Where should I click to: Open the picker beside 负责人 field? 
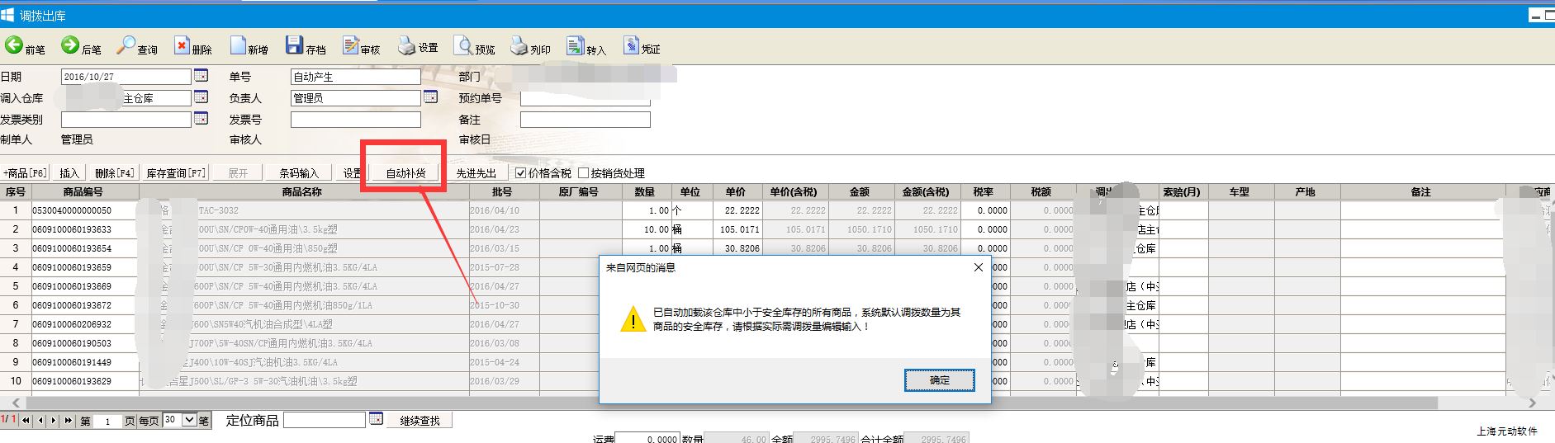(430, 97)
